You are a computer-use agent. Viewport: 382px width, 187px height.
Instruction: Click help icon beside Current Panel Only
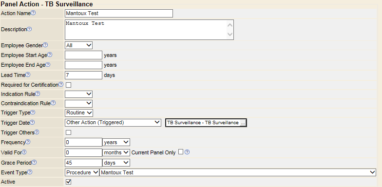pyautogui.click(x=187, y=152)
